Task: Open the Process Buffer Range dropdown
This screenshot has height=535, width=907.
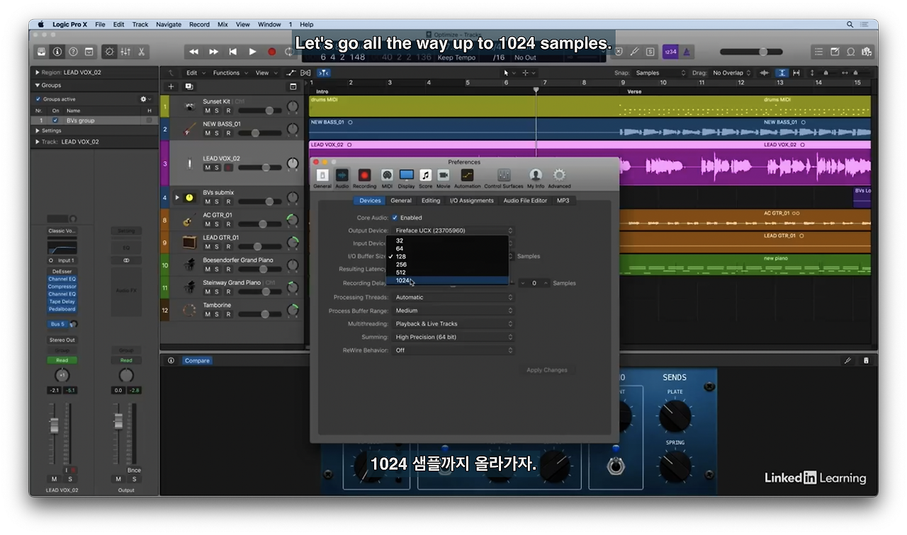Action: [453, 311]
